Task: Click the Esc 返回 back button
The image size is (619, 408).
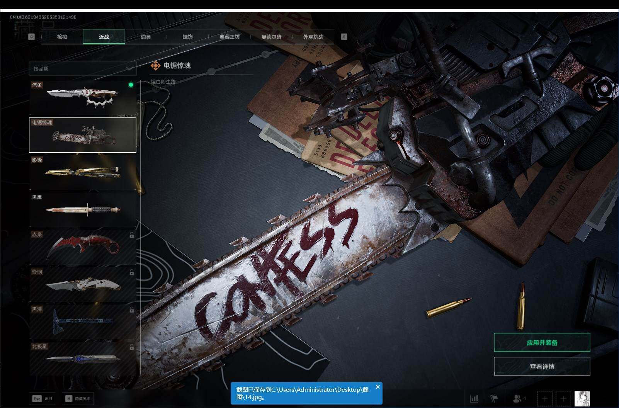Action: point(43,398)
